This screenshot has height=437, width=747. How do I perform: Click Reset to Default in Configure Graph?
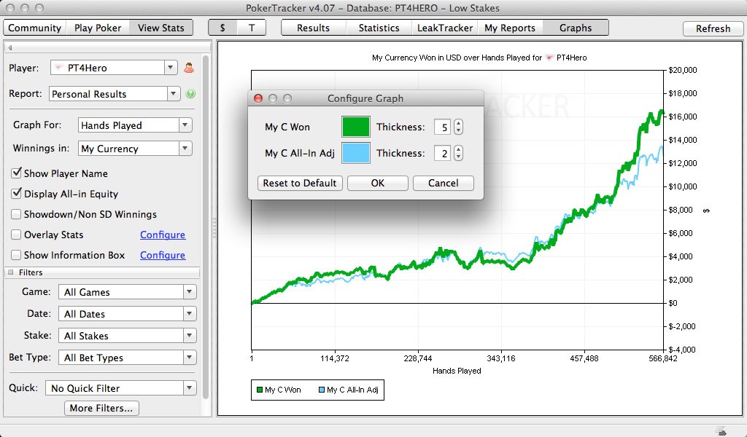pos(300,183)
